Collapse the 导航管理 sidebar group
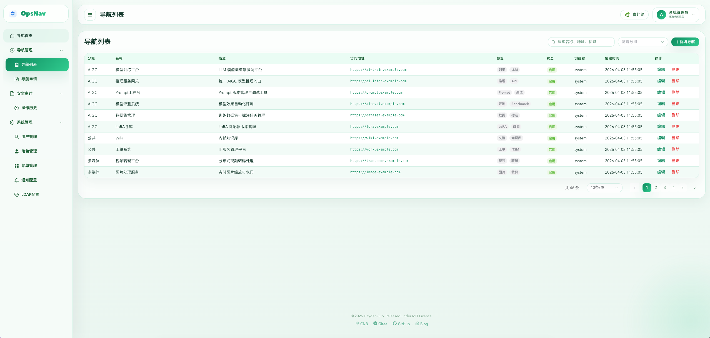This screenshot has height=338, width=710. tap(61, 50)
